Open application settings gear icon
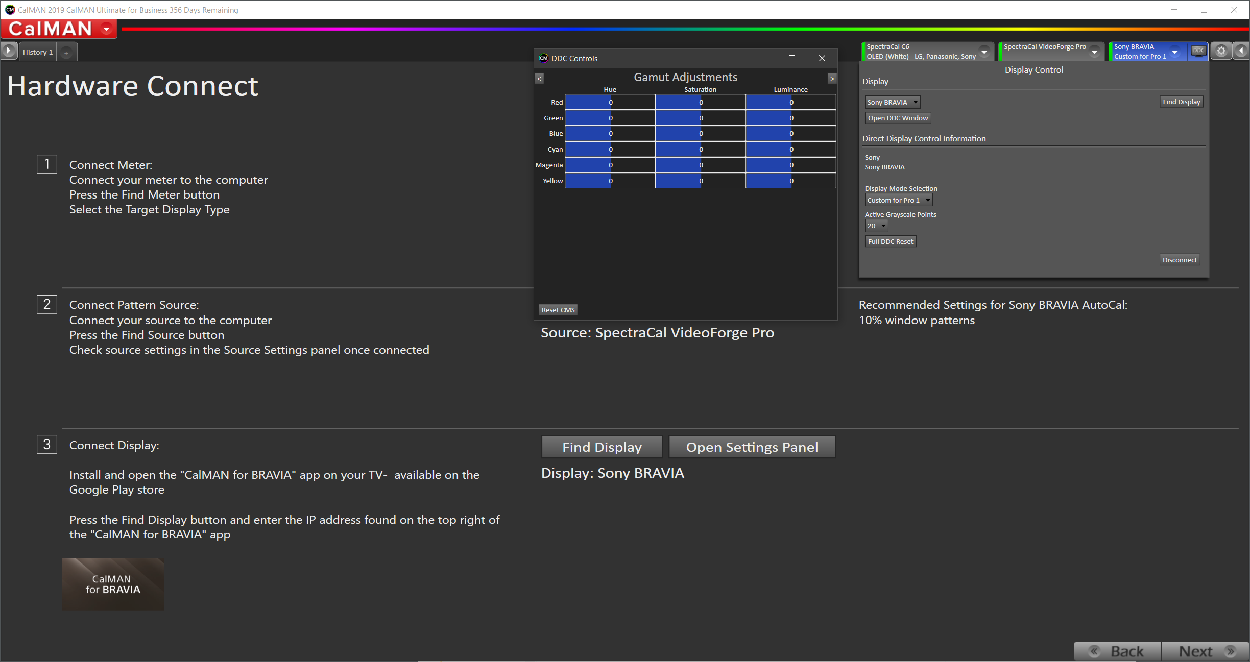 point(1221,51)
